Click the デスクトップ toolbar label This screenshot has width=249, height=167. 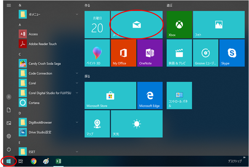tap(235, 161)
